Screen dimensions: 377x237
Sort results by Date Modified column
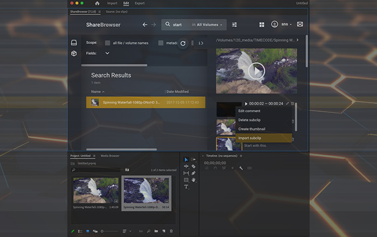click(x=177, y=92)
